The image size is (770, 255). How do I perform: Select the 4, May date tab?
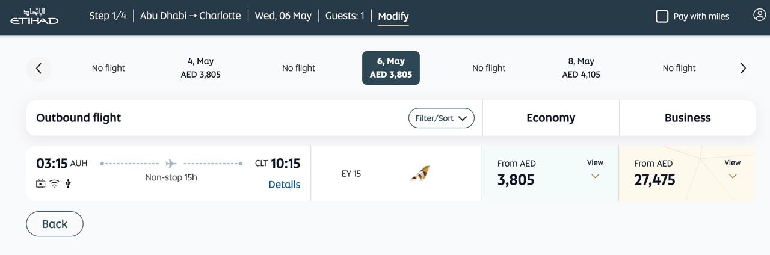tap(200, 68)
